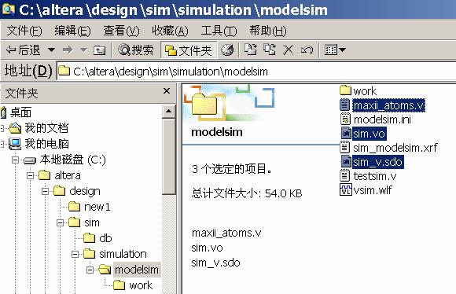Close the Folders (文件夹) pane
456x294 pixels.
pos(167,91)
